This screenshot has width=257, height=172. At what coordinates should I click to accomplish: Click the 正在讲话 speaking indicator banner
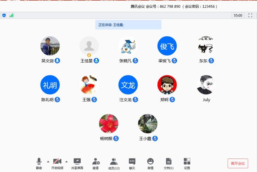pos(128,25)
